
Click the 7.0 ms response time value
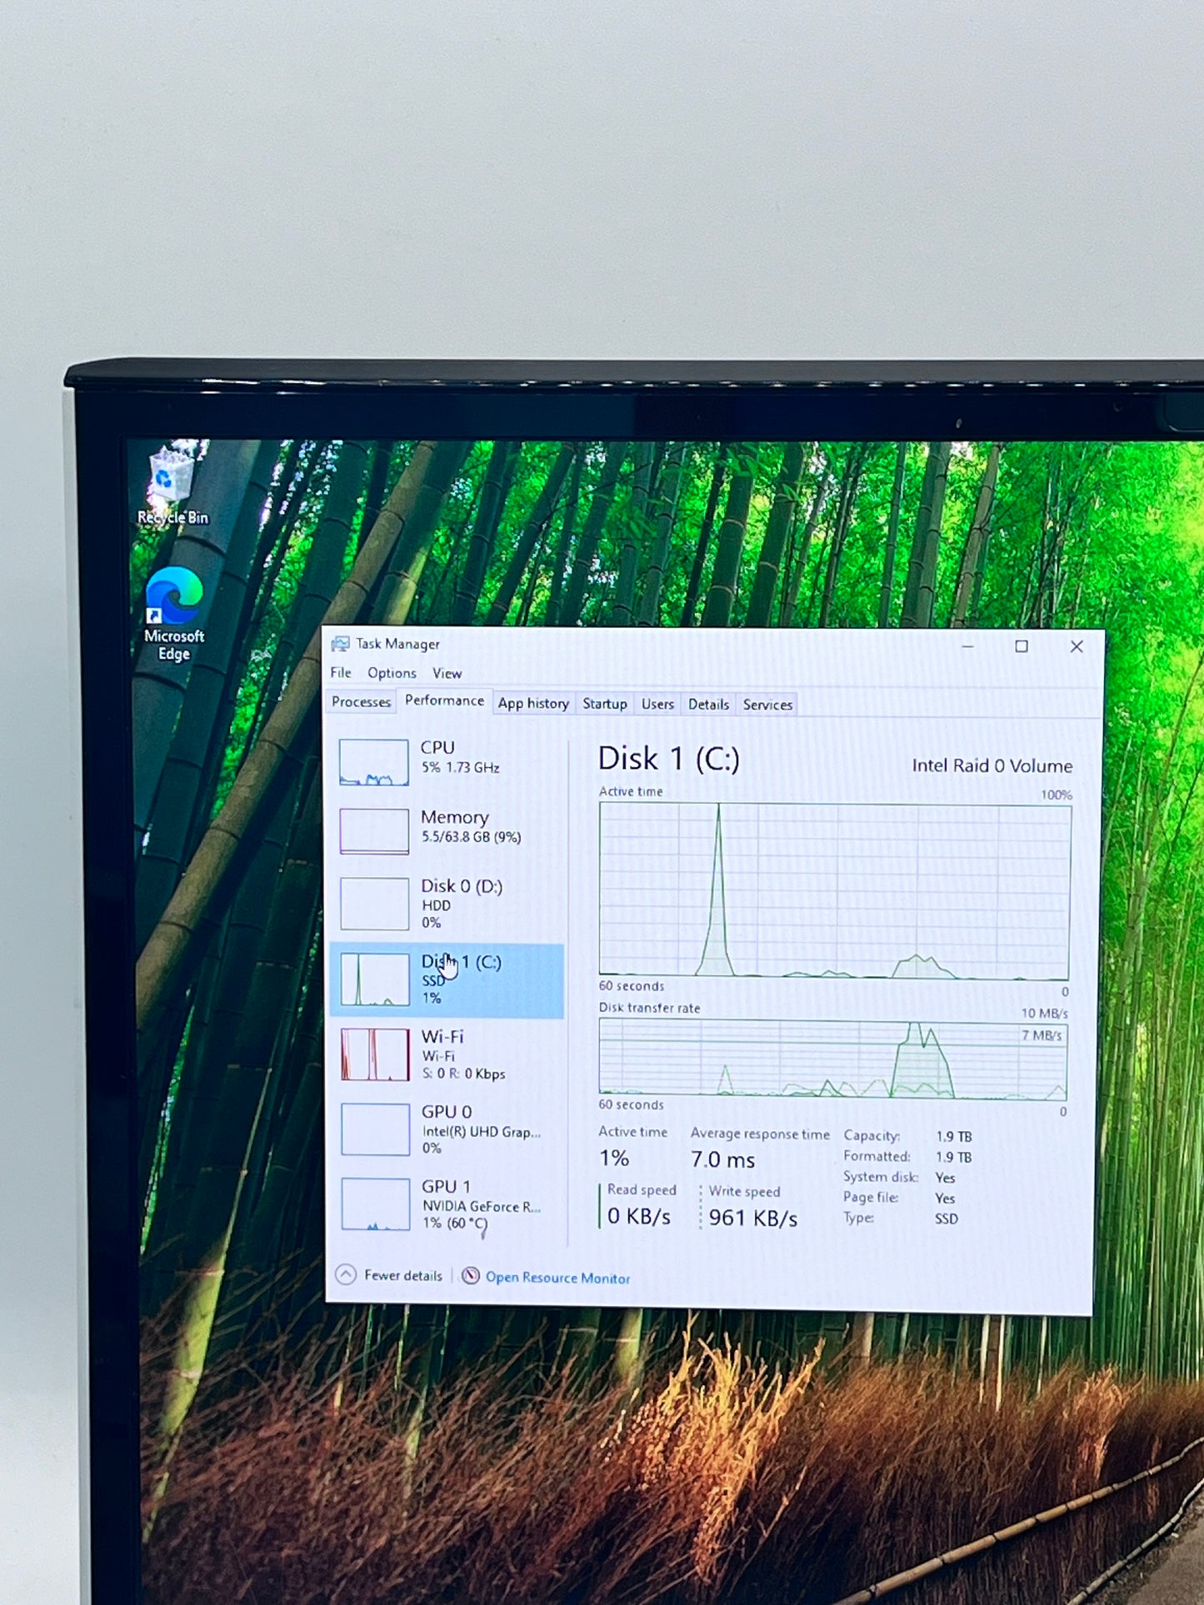[x=722, y=1159]
